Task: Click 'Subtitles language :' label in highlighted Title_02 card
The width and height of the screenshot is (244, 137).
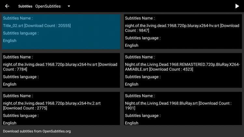Action: pos(21,33)
